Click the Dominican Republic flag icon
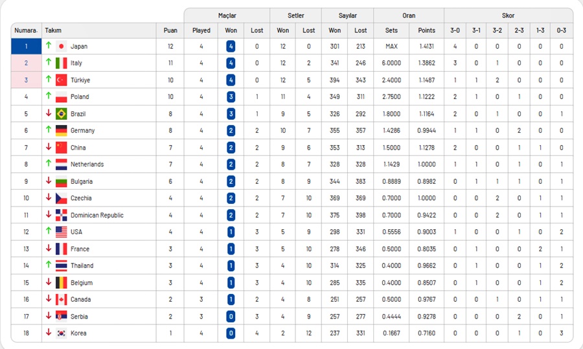 tap(62, 215)
